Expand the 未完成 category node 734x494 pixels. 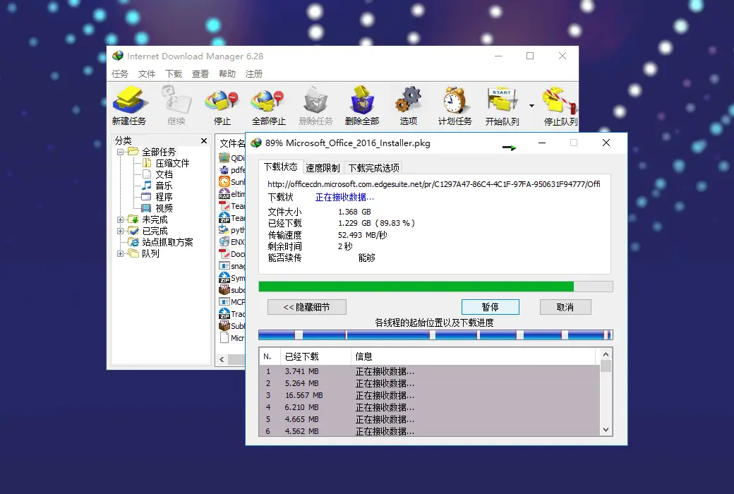121,219
